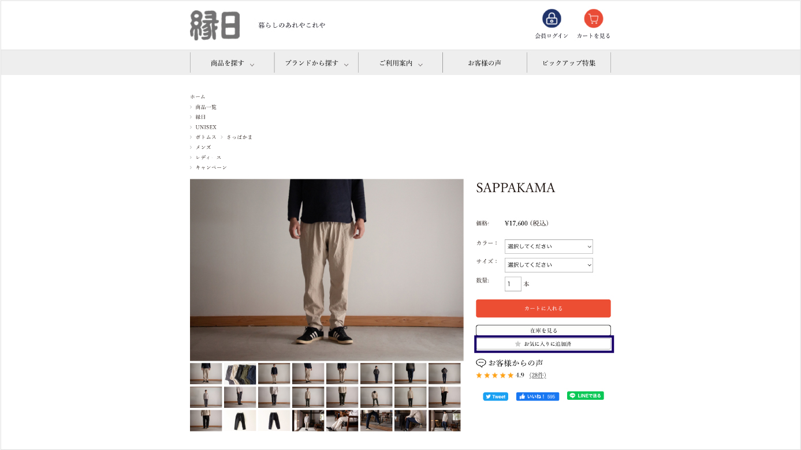Click the five-star rating icons
This screenshot has height=450, width=801.
pos(495,375)
